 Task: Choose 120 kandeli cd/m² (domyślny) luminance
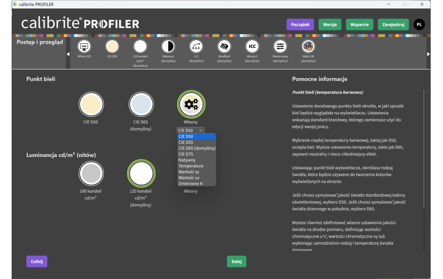click(x=141, y=174)
